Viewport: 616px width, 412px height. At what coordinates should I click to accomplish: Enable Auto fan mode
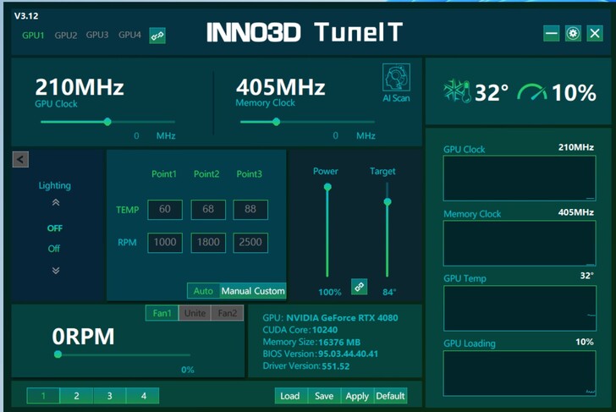pyautogui.click(x=203, y=291)
